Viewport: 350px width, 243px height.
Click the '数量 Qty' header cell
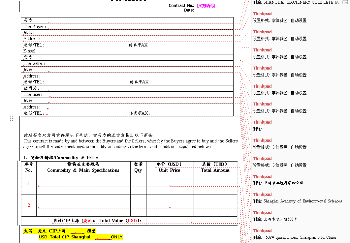[x=138, y=167]
